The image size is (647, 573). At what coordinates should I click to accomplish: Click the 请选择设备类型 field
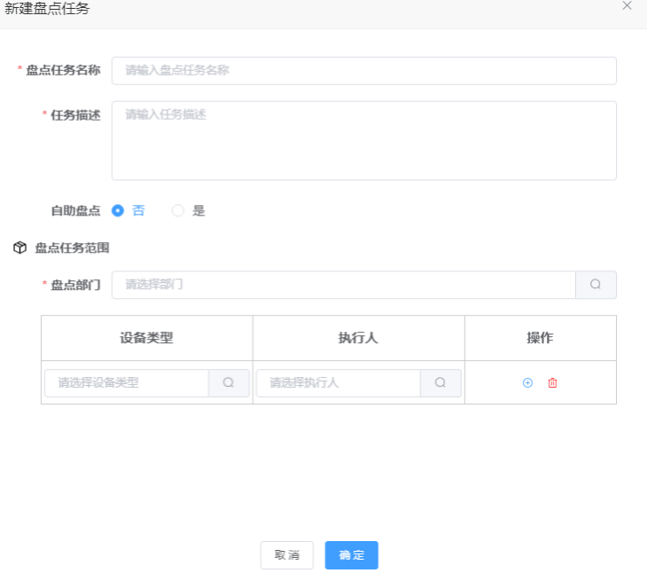[x=127, y=382]
